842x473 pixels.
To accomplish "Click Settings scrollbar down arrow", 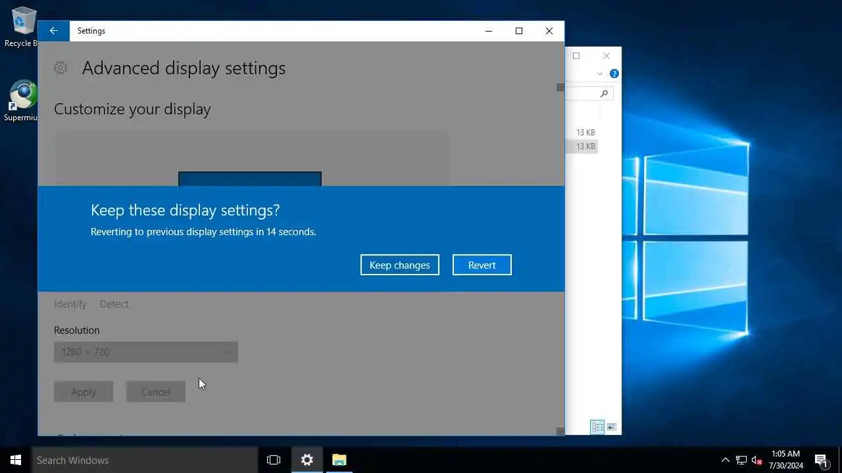I will pyautogui.click(x=560, y=432).
